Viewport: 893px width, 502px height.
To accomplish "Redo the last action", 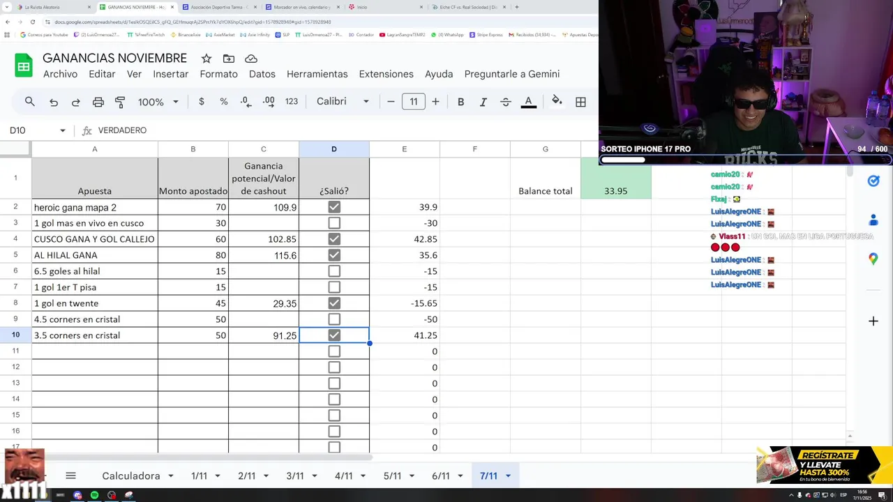I will pyautogui.click(x=75, y=102).
